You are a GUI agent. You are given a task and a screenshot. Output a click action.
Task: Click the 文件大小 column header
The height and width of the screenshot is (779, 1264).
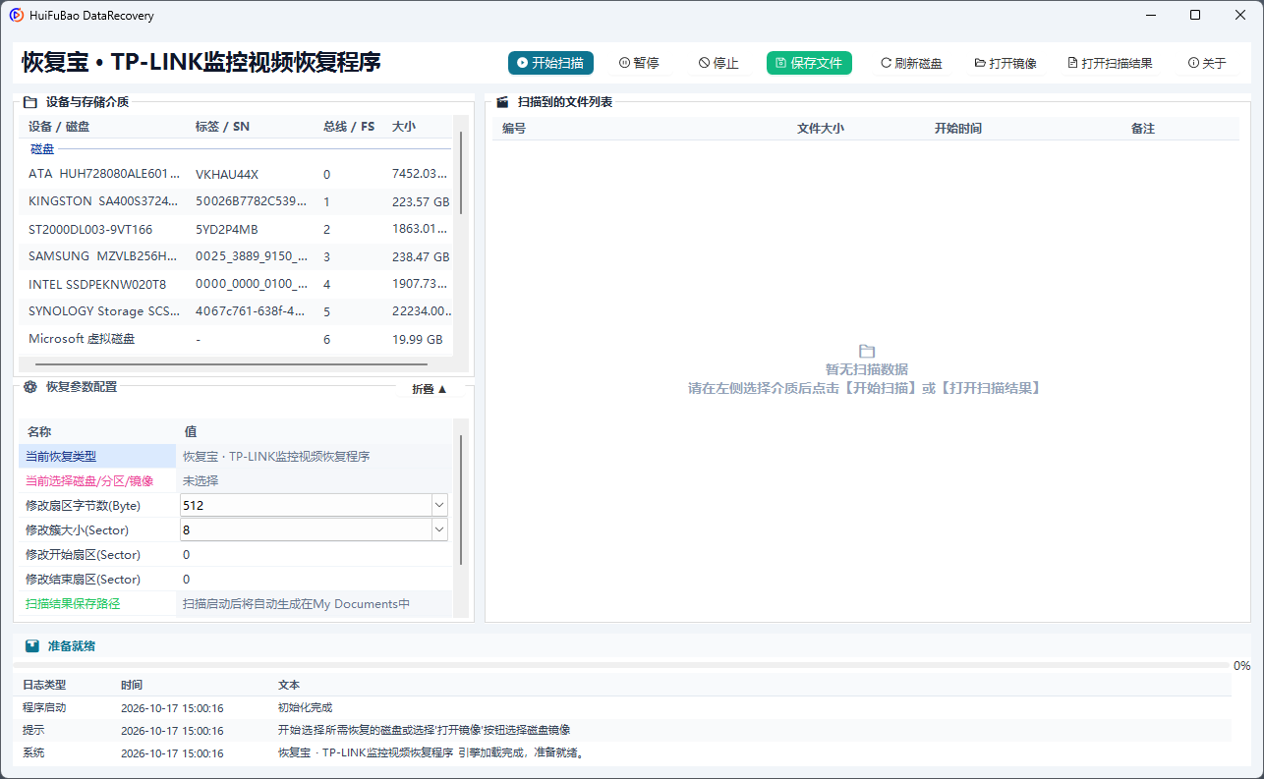coord(821,129)
